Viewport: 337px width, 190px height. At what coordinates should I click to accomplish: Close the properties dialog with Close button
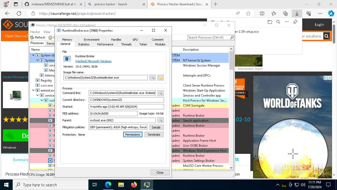[160, 172]
